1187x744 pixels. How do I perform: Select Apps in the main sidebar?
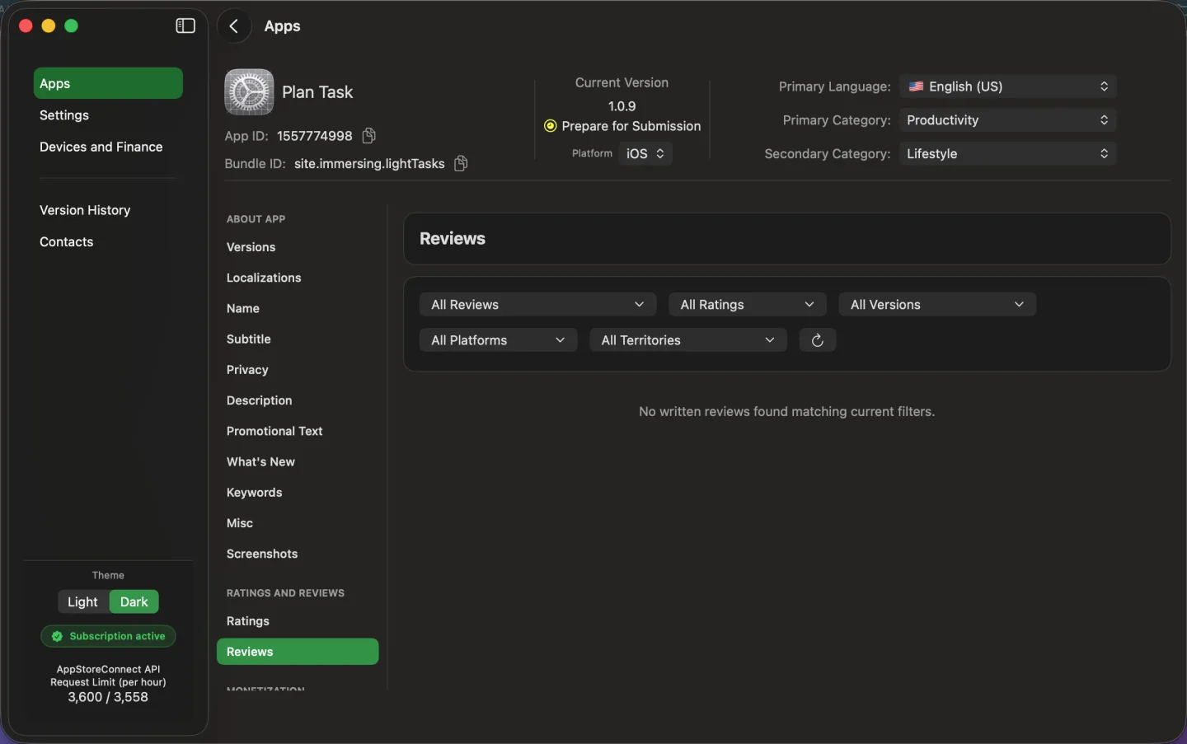[108, 83]
